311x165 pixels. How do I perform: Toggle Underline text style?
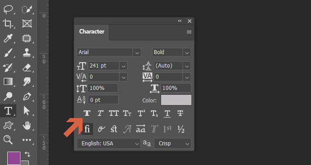point(167,114)
